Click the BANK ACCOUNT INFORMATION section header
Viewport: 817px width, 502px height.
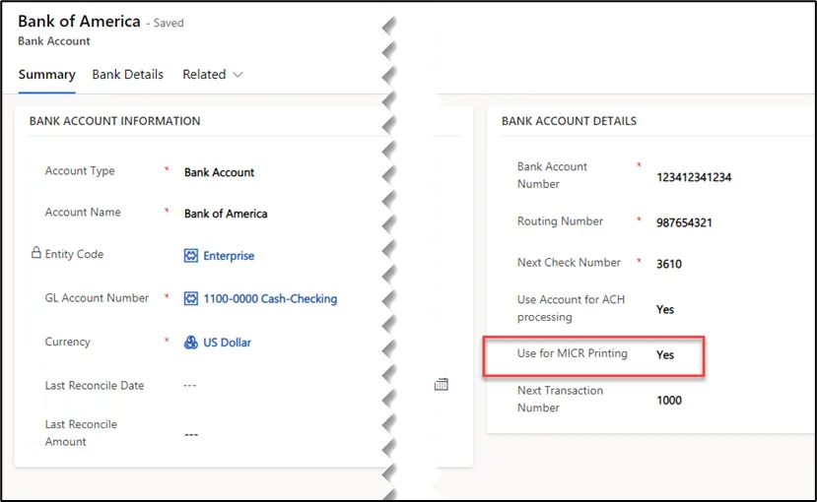point(114,121)
